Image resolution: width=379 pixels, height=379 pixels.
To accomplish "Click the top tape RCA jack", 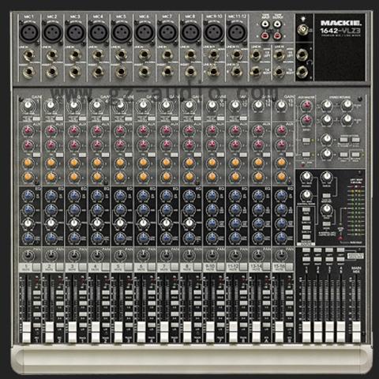I will [265, 24].
